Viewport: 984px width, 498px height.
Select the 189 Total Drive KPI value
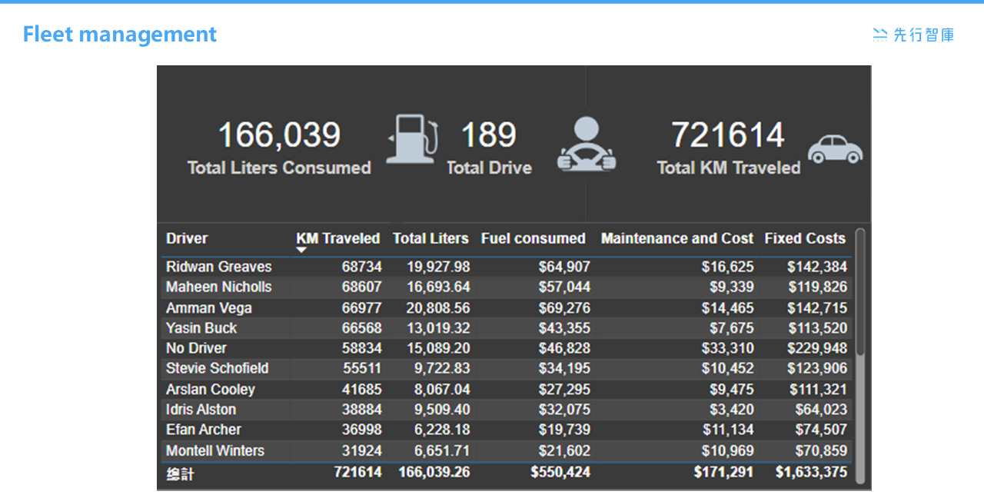[490, 136]
